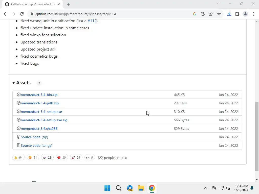Launch Microsoft Edge from taskbar
The width and height of the screenshot is (259, 194).
[x=130, y=188]
